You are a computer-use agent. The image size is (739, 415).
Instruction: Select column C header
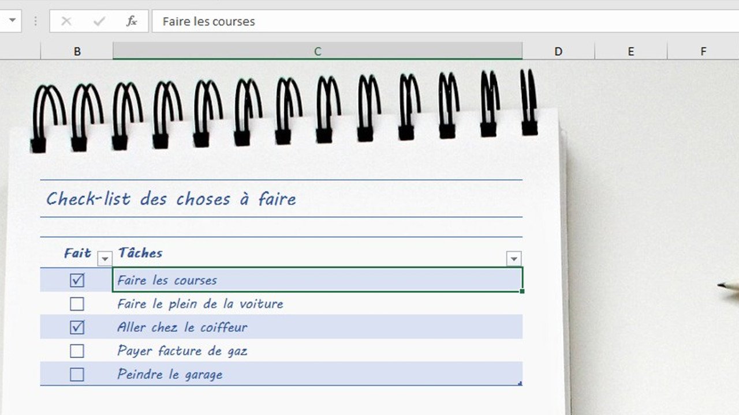[318, 51]
